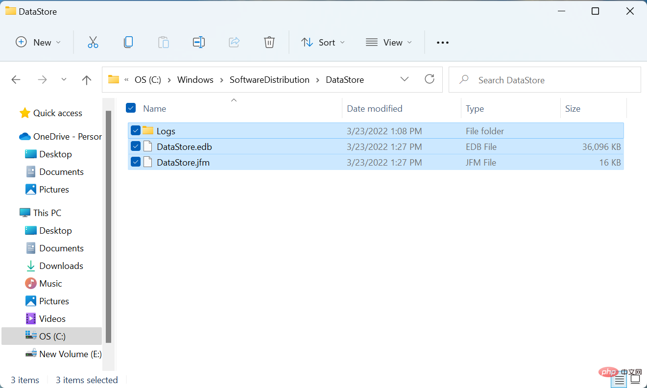Click 3/23/2022 1:08 PM date cell
This screenshot has height=388, width=647.
pyautogui.click(x=384, y=131)
